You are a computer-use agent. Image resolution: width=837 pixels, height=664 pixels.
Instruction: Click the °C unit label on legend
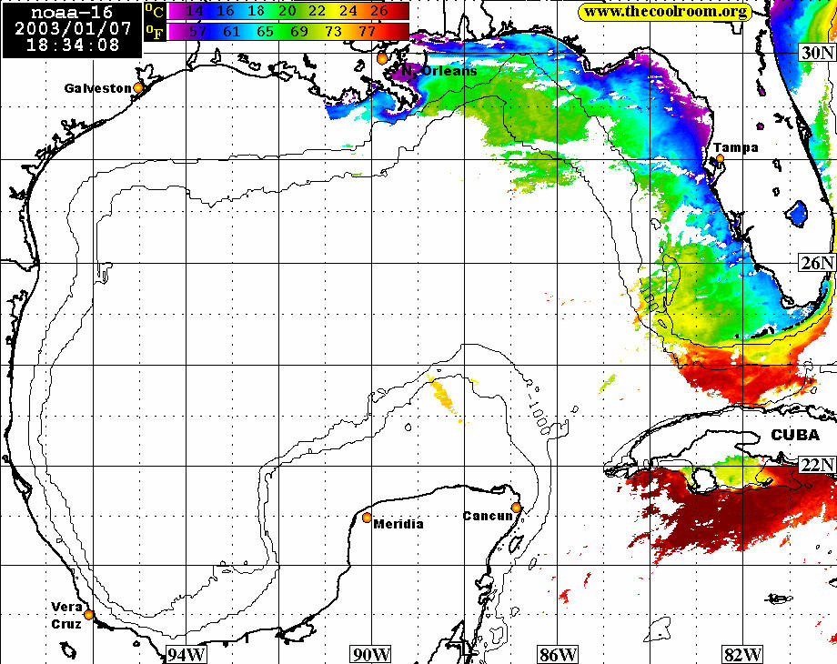coord(155,11)
